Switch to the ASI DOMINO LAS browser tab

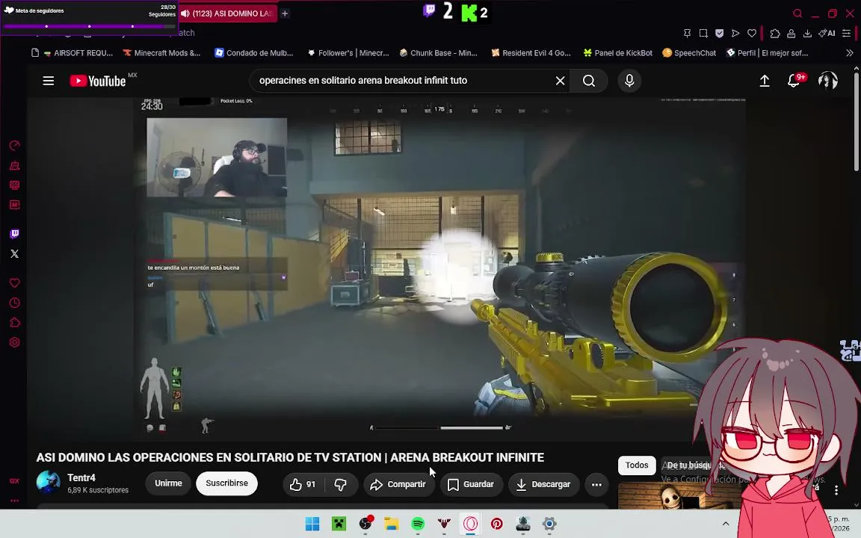coord(228,13)
